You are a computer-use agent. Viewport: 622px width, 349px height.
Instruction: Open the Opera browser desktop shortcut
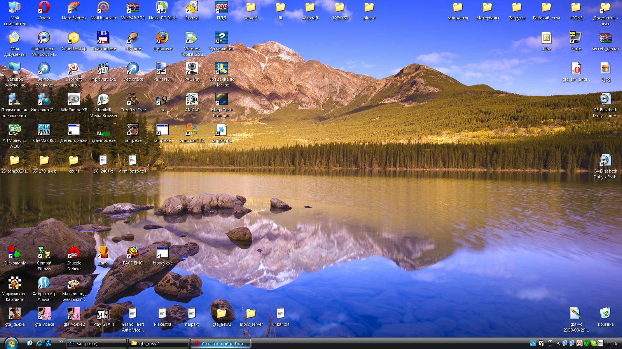44,8
